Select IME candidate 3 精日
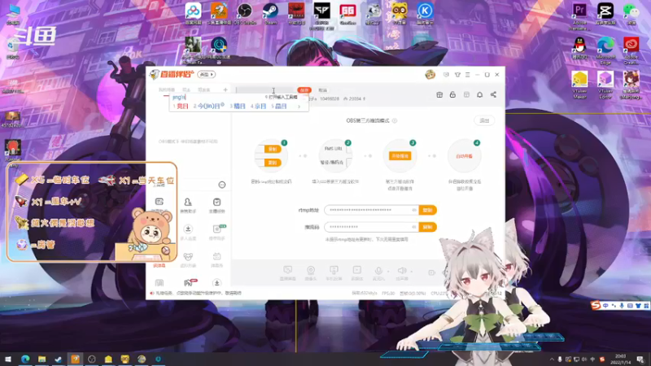This screenshot has width=651, height=366. 238,107
